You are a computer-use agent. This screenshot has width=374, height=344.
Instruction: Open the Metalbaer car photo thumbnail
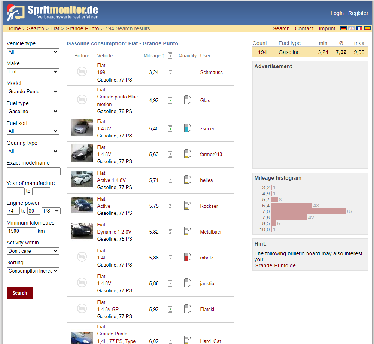click(82, 231)
